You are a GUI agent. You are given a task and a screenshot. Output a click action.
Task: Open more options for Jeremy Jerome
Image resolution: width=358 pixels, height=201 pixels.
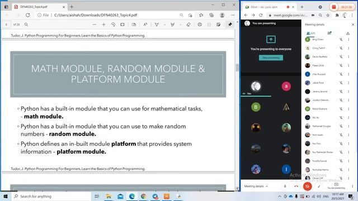pyautogui.click(x=348, y=92)
